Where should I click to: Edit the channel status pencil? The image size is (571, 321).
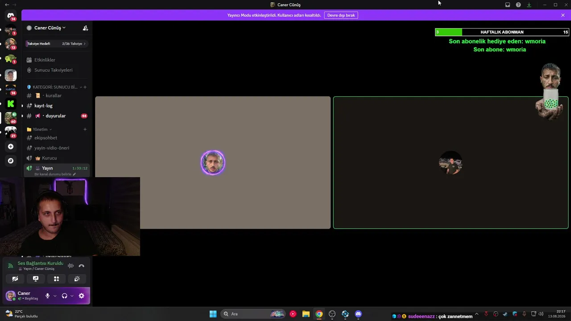tap(74, 174)
